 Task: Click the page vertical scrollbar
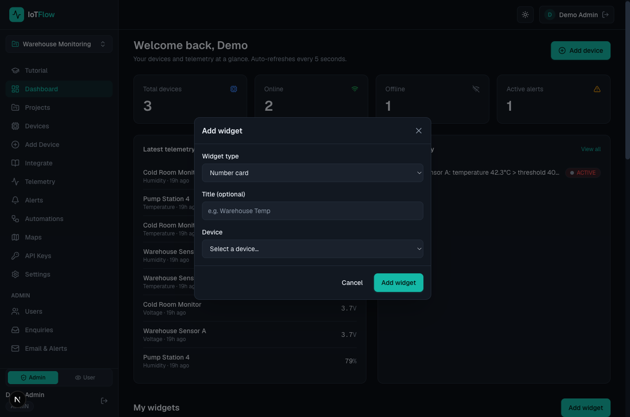628,80
